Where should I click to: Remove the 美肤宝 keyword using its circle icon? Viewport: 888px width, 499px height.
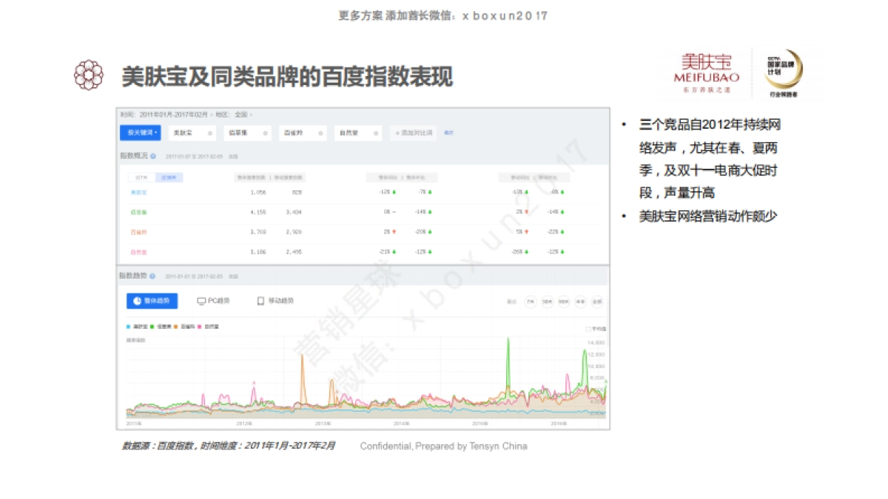point(210,133)
